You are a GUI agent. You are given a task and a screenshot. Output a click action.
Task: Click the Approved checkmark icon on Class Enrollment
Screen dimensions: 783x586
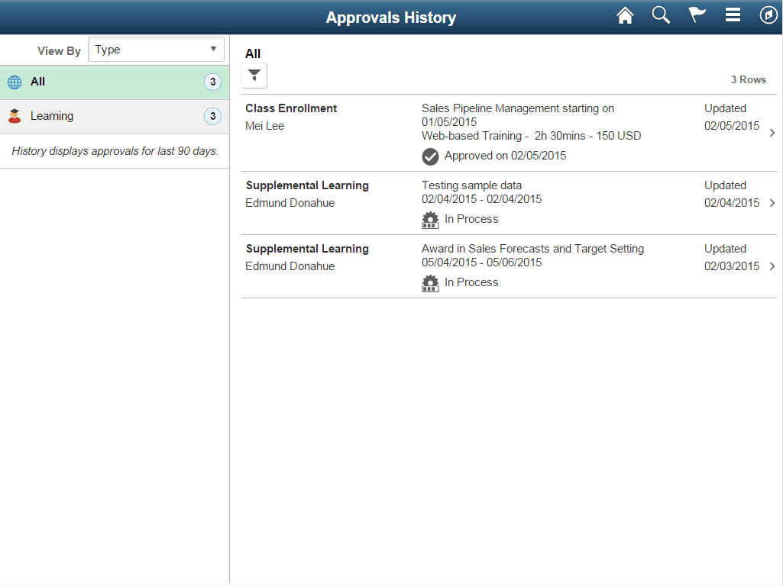click(430, 156)
